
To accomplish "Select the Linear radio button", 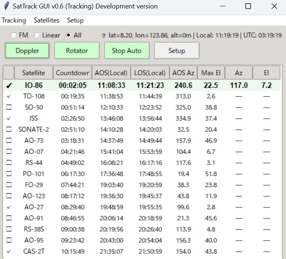I will [37, 35].
